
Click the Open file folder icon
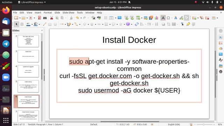tap(23, 18)
